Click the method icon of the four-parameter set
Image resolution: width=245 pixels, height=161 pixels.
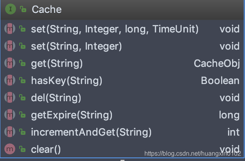click(x=10, y=29)
